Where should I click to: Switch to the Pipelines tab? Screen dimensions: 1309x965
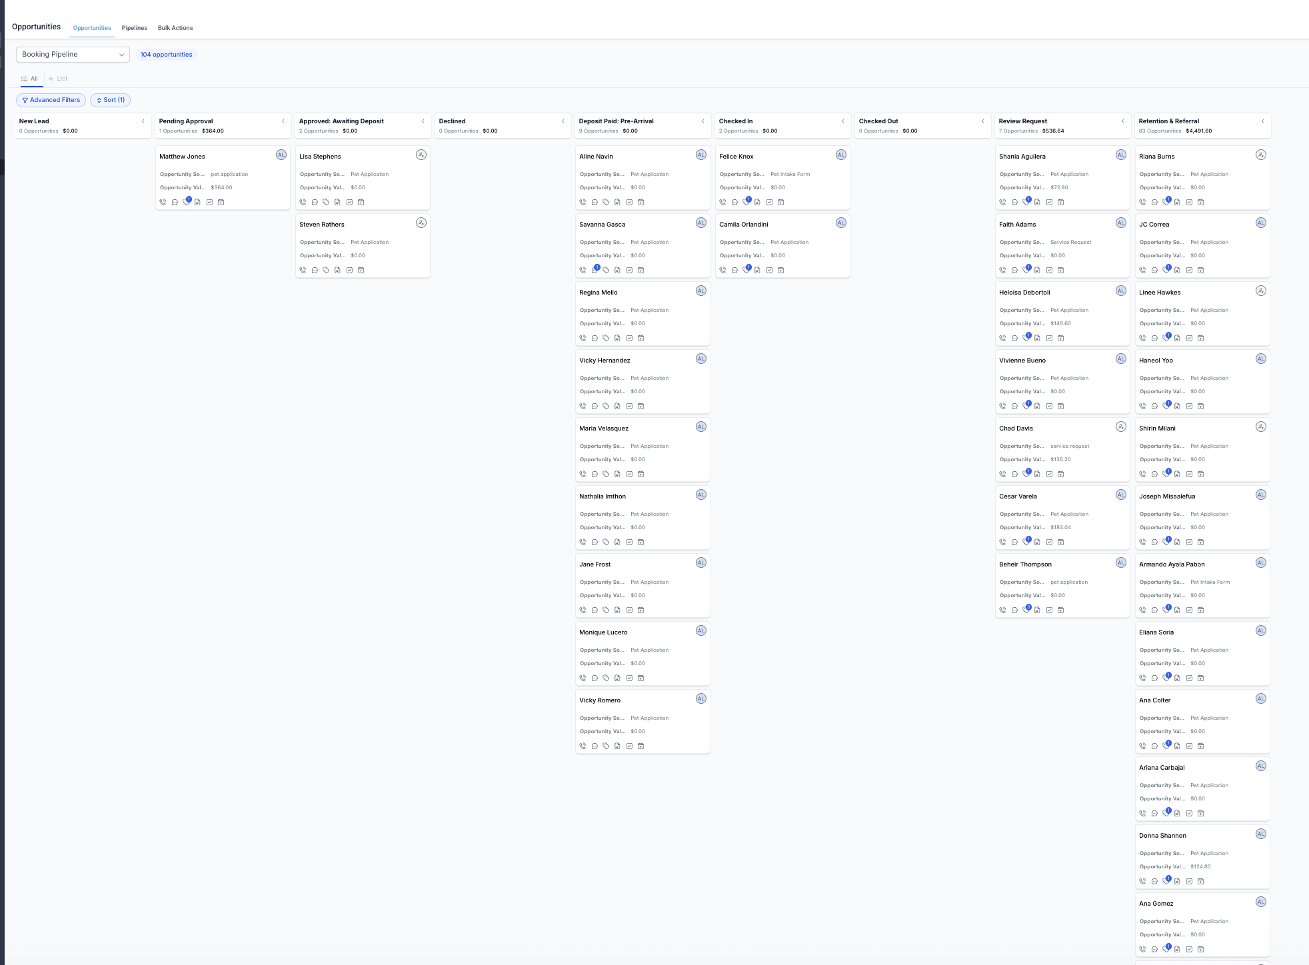pyautogui.click(x=134, y=28)
